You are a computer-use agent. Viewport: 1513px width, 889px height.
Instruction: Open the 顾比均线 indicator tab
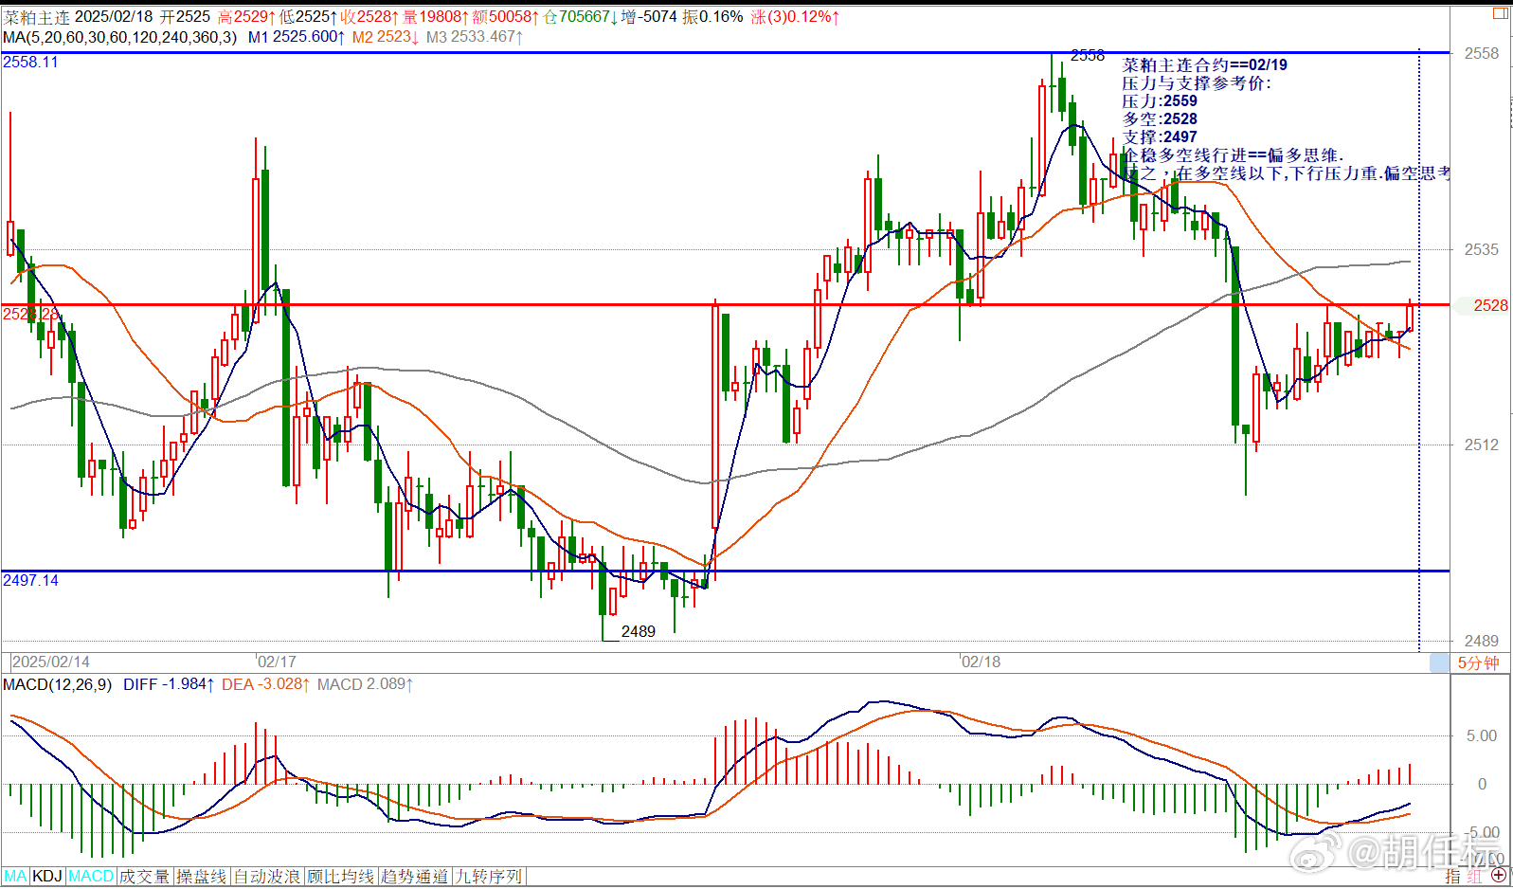pos(341,877)
